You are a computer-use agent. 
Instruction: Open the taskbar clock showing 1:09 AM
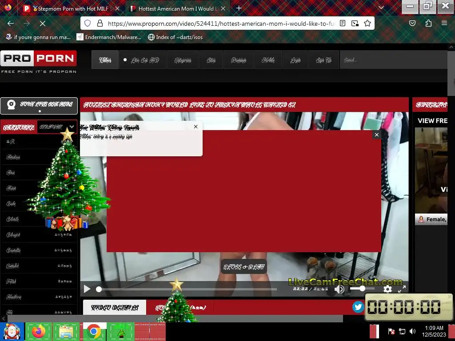pos(434,331)
